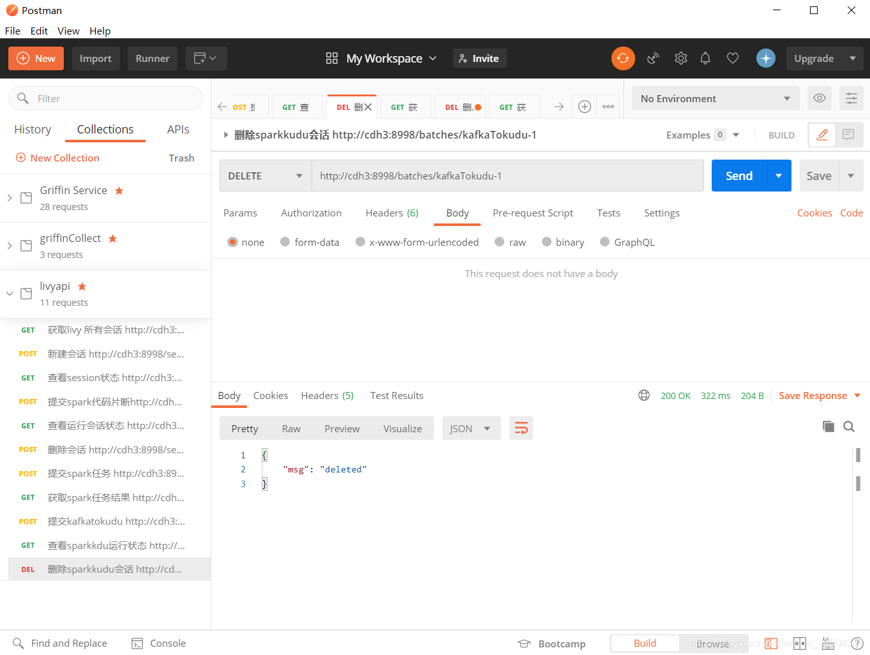Open Console from the status bar
Image resolution: width=870 pixels, height=655 pixels.
tap(159, 644)
